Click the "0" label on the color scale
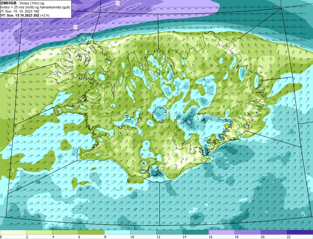Image resolution: width=313 pixels, height=239 pixels. [x=1, y=237]
